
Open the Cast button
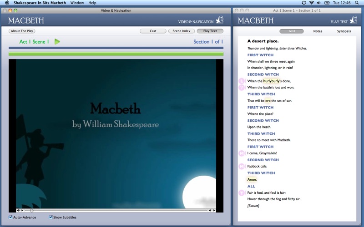pyautogui.click(x=153, y=31)
